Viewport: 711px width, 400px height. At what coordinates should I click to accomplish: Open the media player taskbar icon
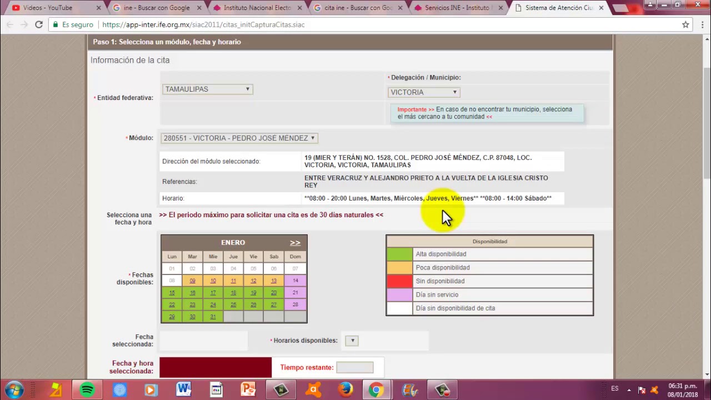click(151, 390)
